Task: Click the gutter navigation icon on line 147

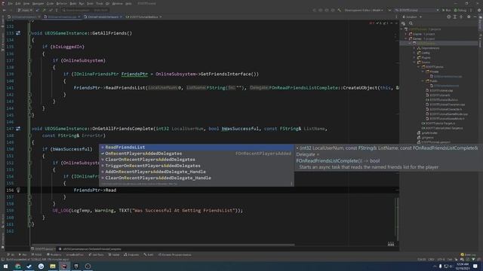Action: tap(18, 129)
